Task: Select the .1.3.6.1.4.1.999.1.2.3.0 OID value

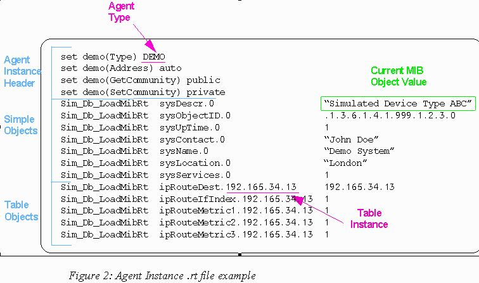Action: pos(389,115)
